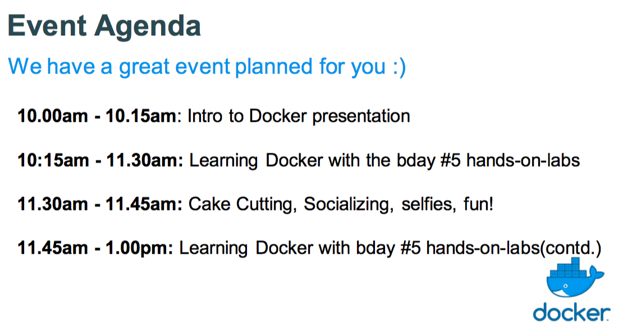Click the word 'Event' in the title
This screenshot has height=329, width=623.
(x=47, y=26)
